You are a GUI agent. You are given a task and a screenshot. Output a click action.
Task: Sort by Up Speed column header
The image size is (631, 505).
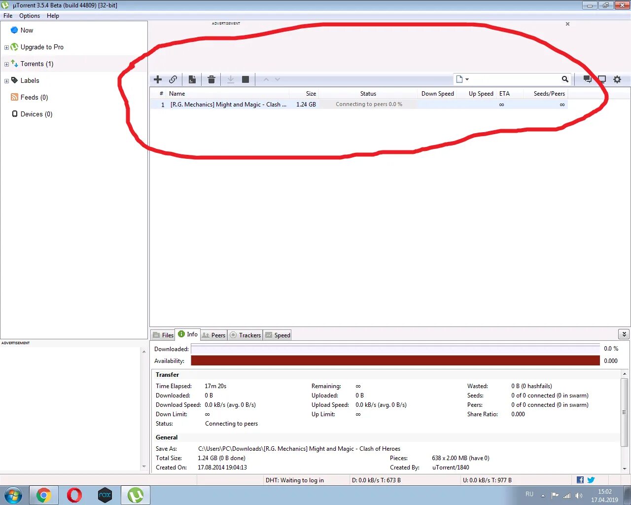[x=477, y=94]
